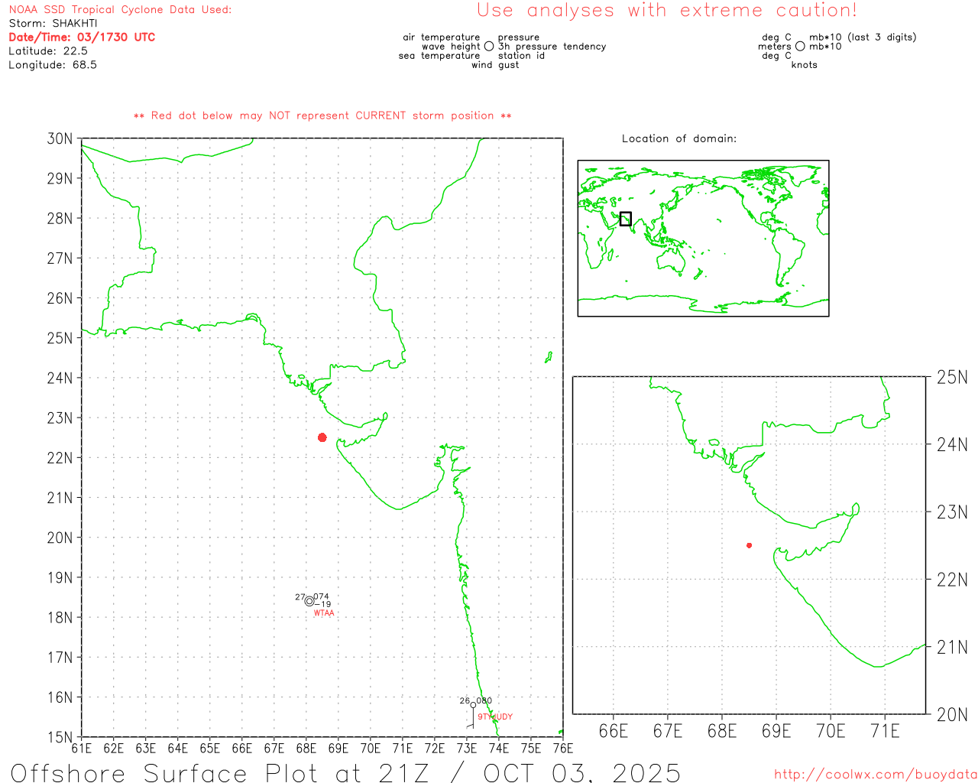978x783 pixels.
Task: Open the world map under Location of domain
Action: tap(703, 238)
